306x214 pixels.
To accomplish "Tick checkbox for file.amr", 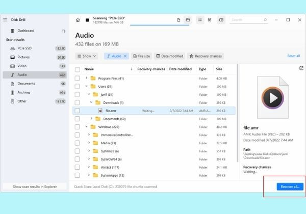I will coord(78,111).
